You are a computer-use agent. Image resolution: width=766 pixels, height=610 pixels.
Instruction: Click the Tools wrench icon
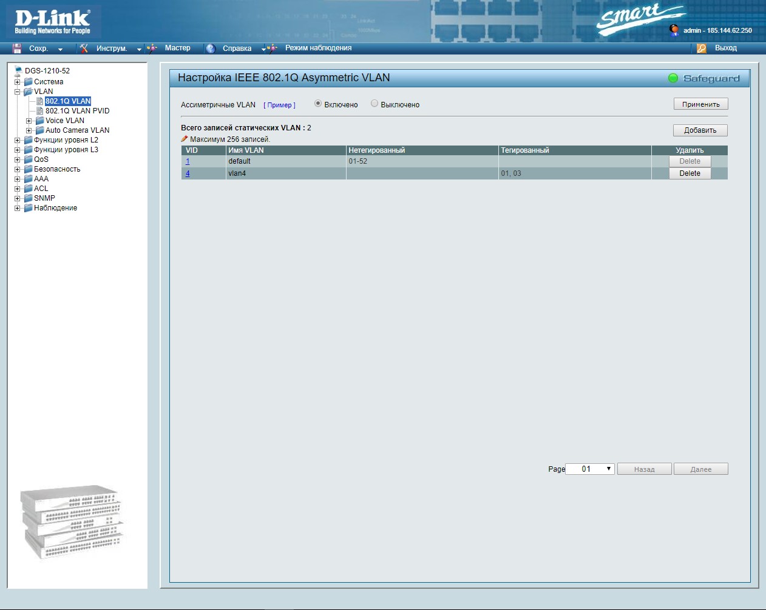[84, 49]
